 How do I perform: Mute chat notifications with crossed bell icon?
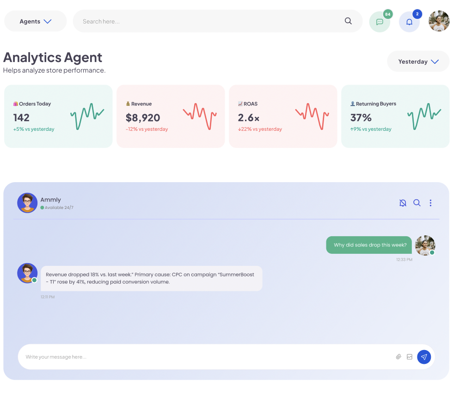[403, 203]
